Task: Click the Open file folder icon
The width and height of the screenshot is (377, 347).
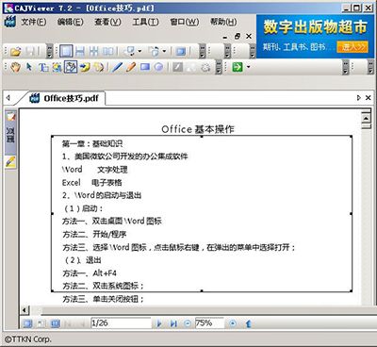Action: 15,51
